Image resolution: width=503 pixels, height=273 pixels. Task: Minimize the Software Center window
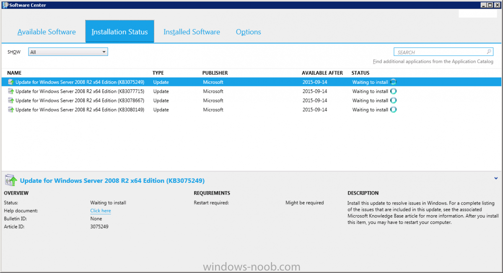tap(483, 5)
